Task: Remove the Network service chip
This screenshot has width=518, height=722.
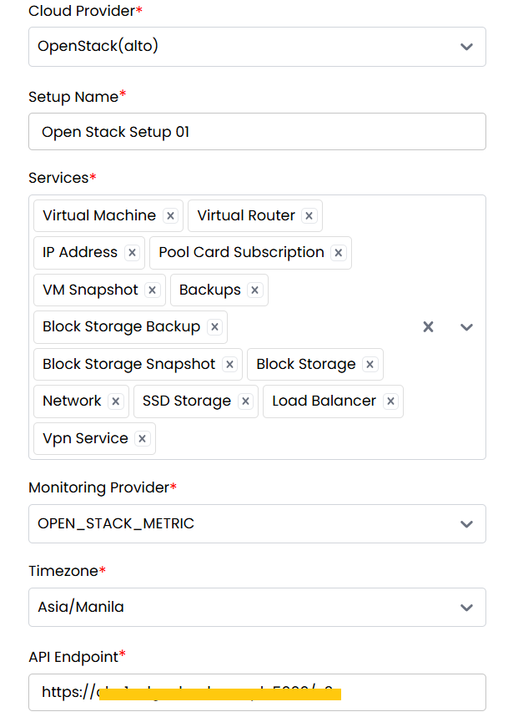Action: (x=115, y=401)
